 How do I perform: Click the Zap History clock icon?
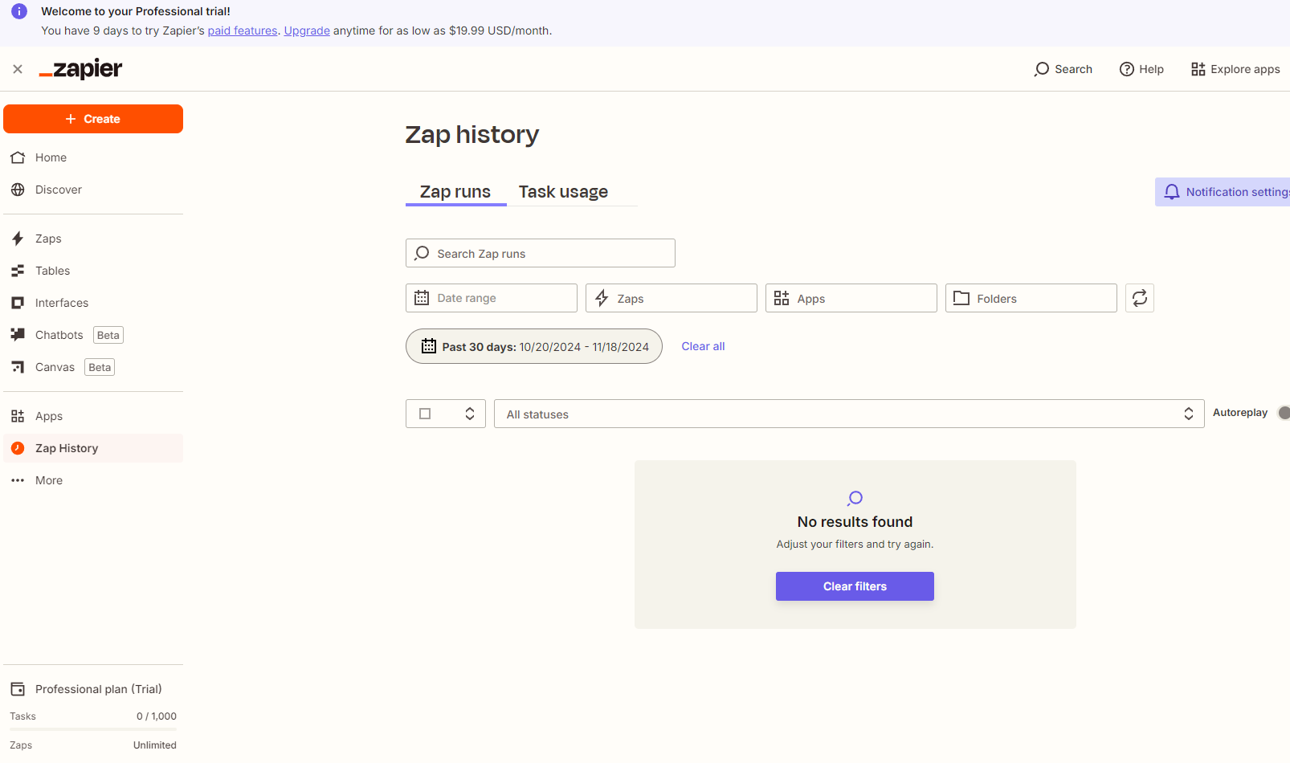pos(18,448)
